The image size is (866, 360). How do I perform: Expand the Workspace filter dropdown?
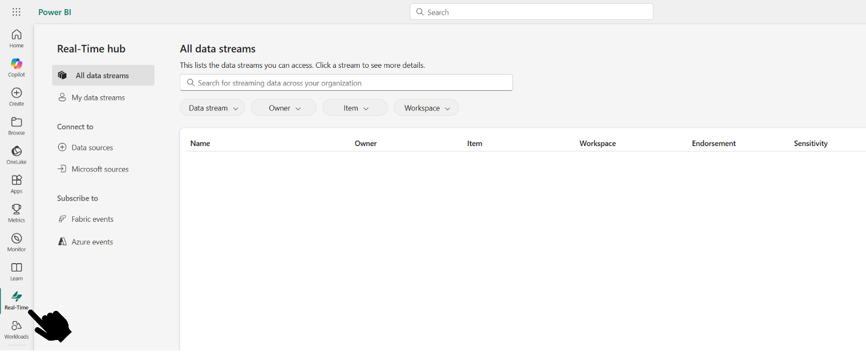426,107
